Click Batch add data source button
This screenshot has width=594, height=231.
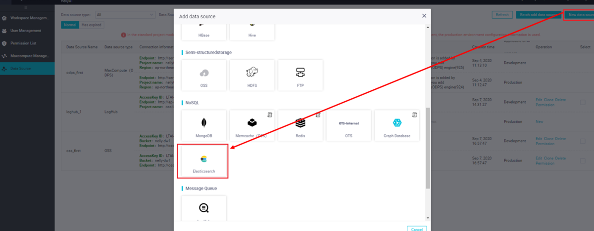pyautogui.click(x=539, y=15)
